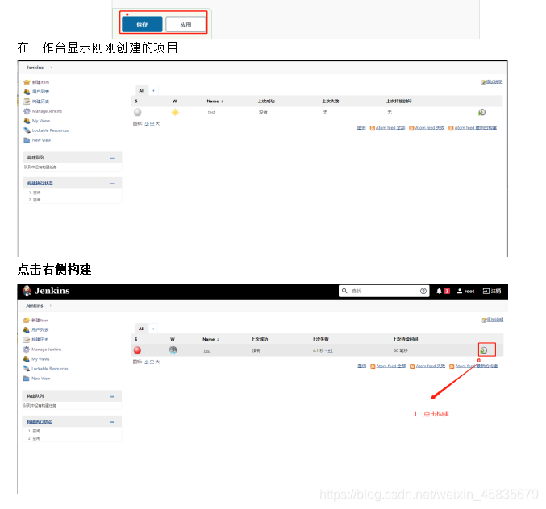Open Jenkins breadcrumb arrow in lower dashboard
The width and height of the screenshot is (546, 509).
coord(51,305)
